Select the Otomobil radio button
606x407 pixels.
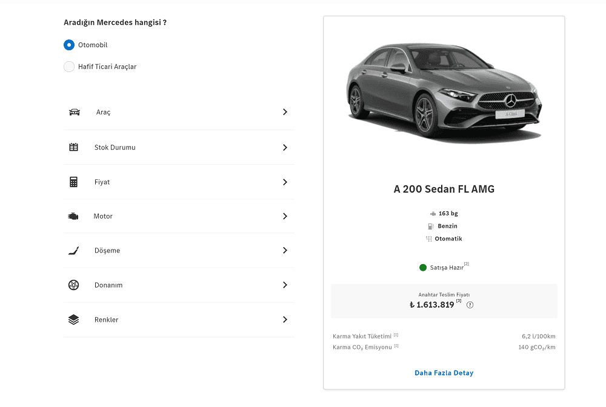point(69,45)
